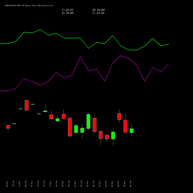The width and height of the screenshot is (193, 193).
Task: Select the red candle above 26 Nov
Action: tap(95, 125)
